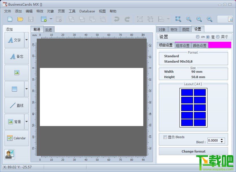Open the 对象 menu
Viewport: 236px width, 172px height.
51,11
